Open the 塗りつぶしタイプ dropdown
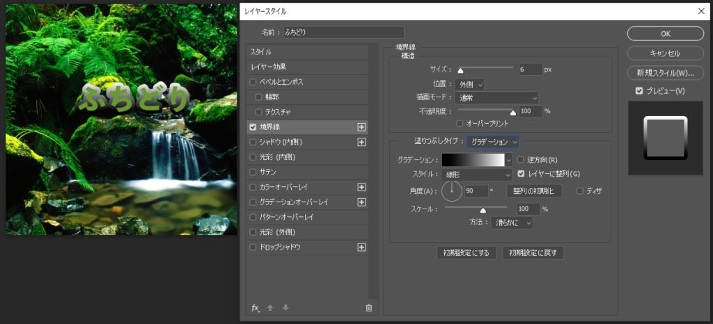 coord(493,142)
